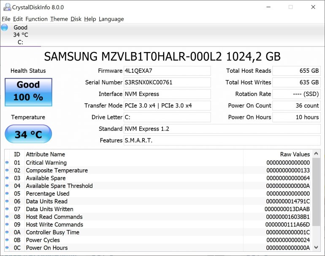325x256 pixels.
Task: Select the Power Cycles attribute name
Action: (43, 240)
